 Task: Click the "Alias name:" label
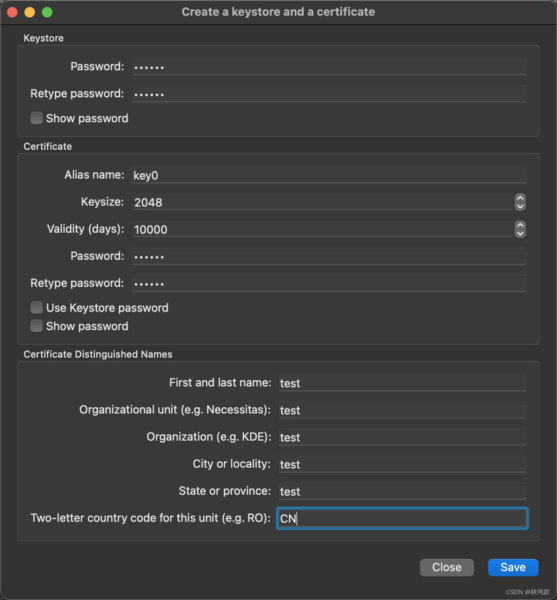click(x=94, y=175)
